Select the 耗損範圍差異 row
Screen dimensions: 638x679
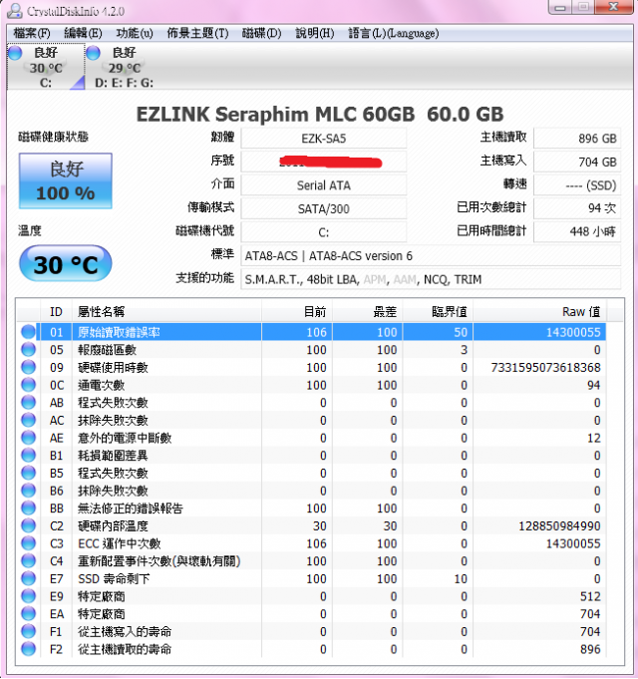[x=312, y=456]
